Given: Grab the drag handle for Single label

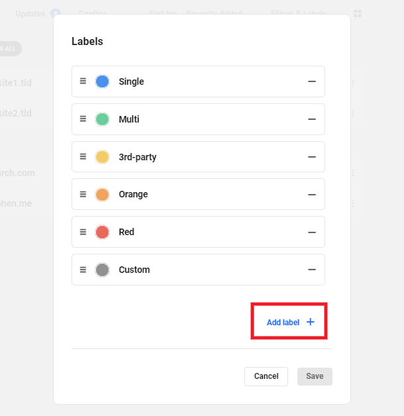Looking at the screenshot, I should pos(83,81).
